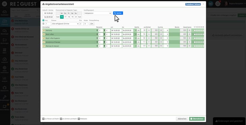The height and width of the screenshot is (125, 246).
Task: Open the 'Alle verfügbaren Zimmer' dropdown
Action: [65, 24]
